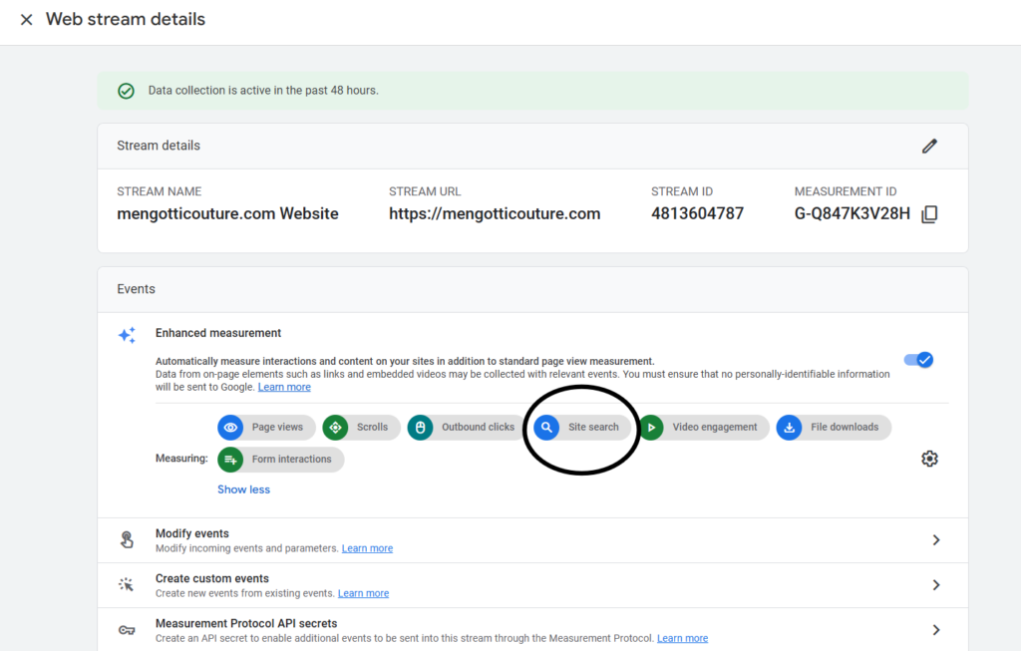Click the Events section heading

coord(136,289)
